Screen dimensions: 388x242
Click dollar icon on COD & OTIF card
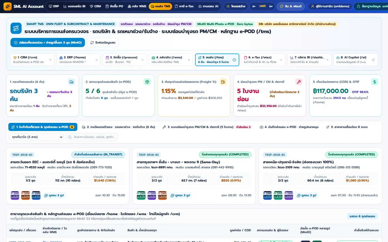click(375, 82)
